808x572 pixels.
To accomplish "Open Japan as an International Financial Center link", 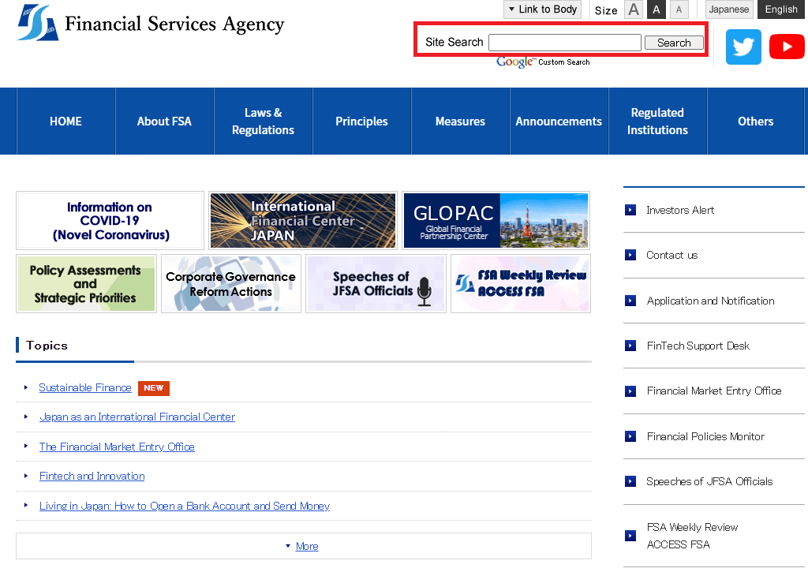I will (x=137, y=417).
